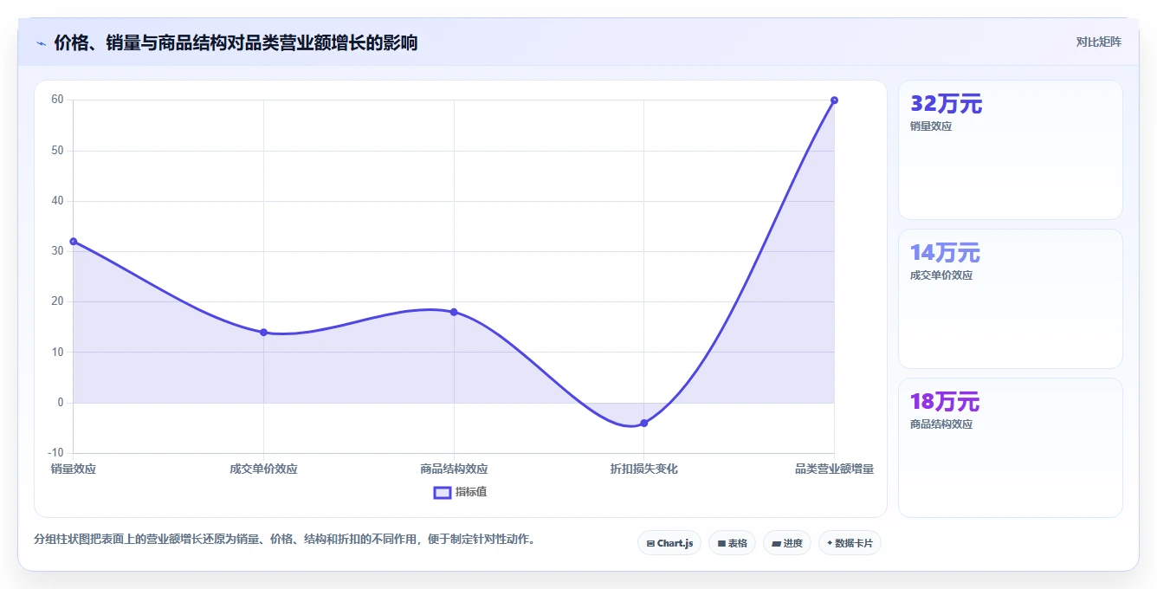Click the 销量效应 data point on the line
The image size is (1157, 589).
click(x=74, y=242)
